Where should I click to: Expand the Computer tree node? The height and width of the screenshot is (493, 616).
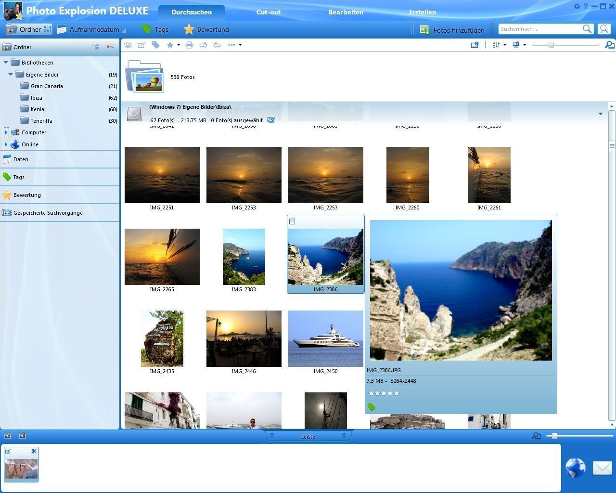(x=6, y=132)
